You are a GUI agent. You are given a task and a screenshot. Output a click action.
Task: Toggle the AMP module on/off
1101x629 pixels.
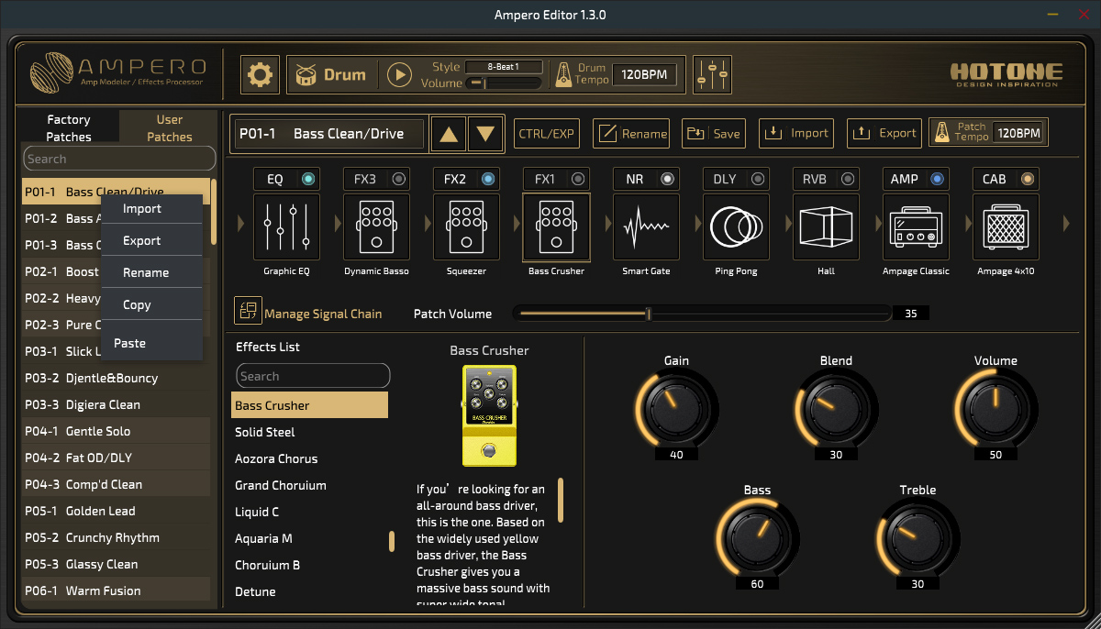[938, 179]
